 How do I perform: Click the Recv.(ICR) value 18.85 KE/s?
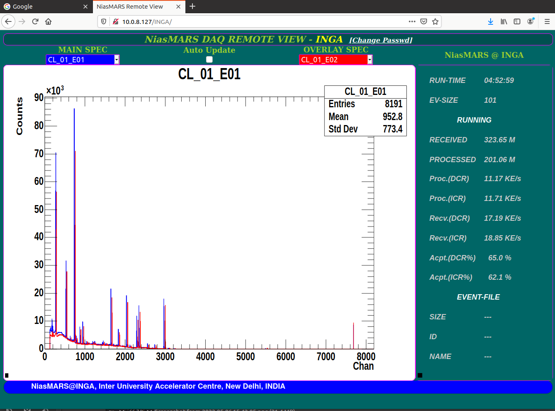coord(503,238)
